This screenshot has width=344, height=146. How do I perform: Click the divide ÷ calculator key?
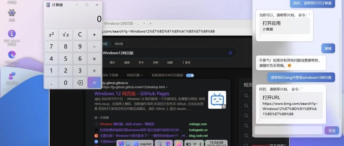click(x=94, y=71)
